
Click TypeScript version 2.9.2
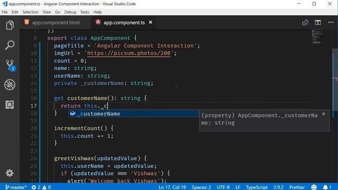(278, 187)
